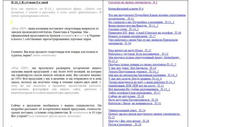Click text 'имеем 5 собственных зарегистрированных торговых марок'

pos(53,39)
